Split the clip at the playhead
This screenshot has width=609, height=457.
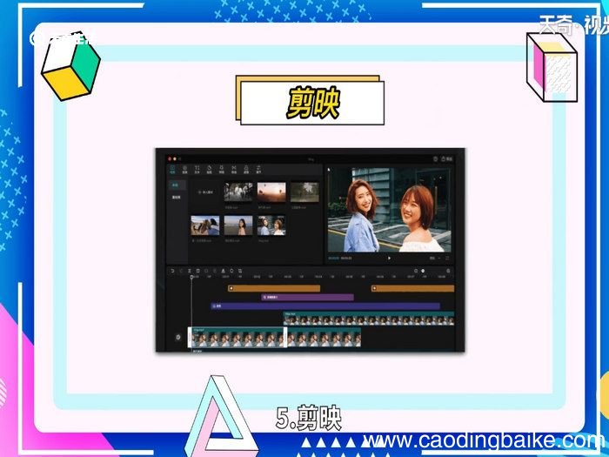(190, 271)
